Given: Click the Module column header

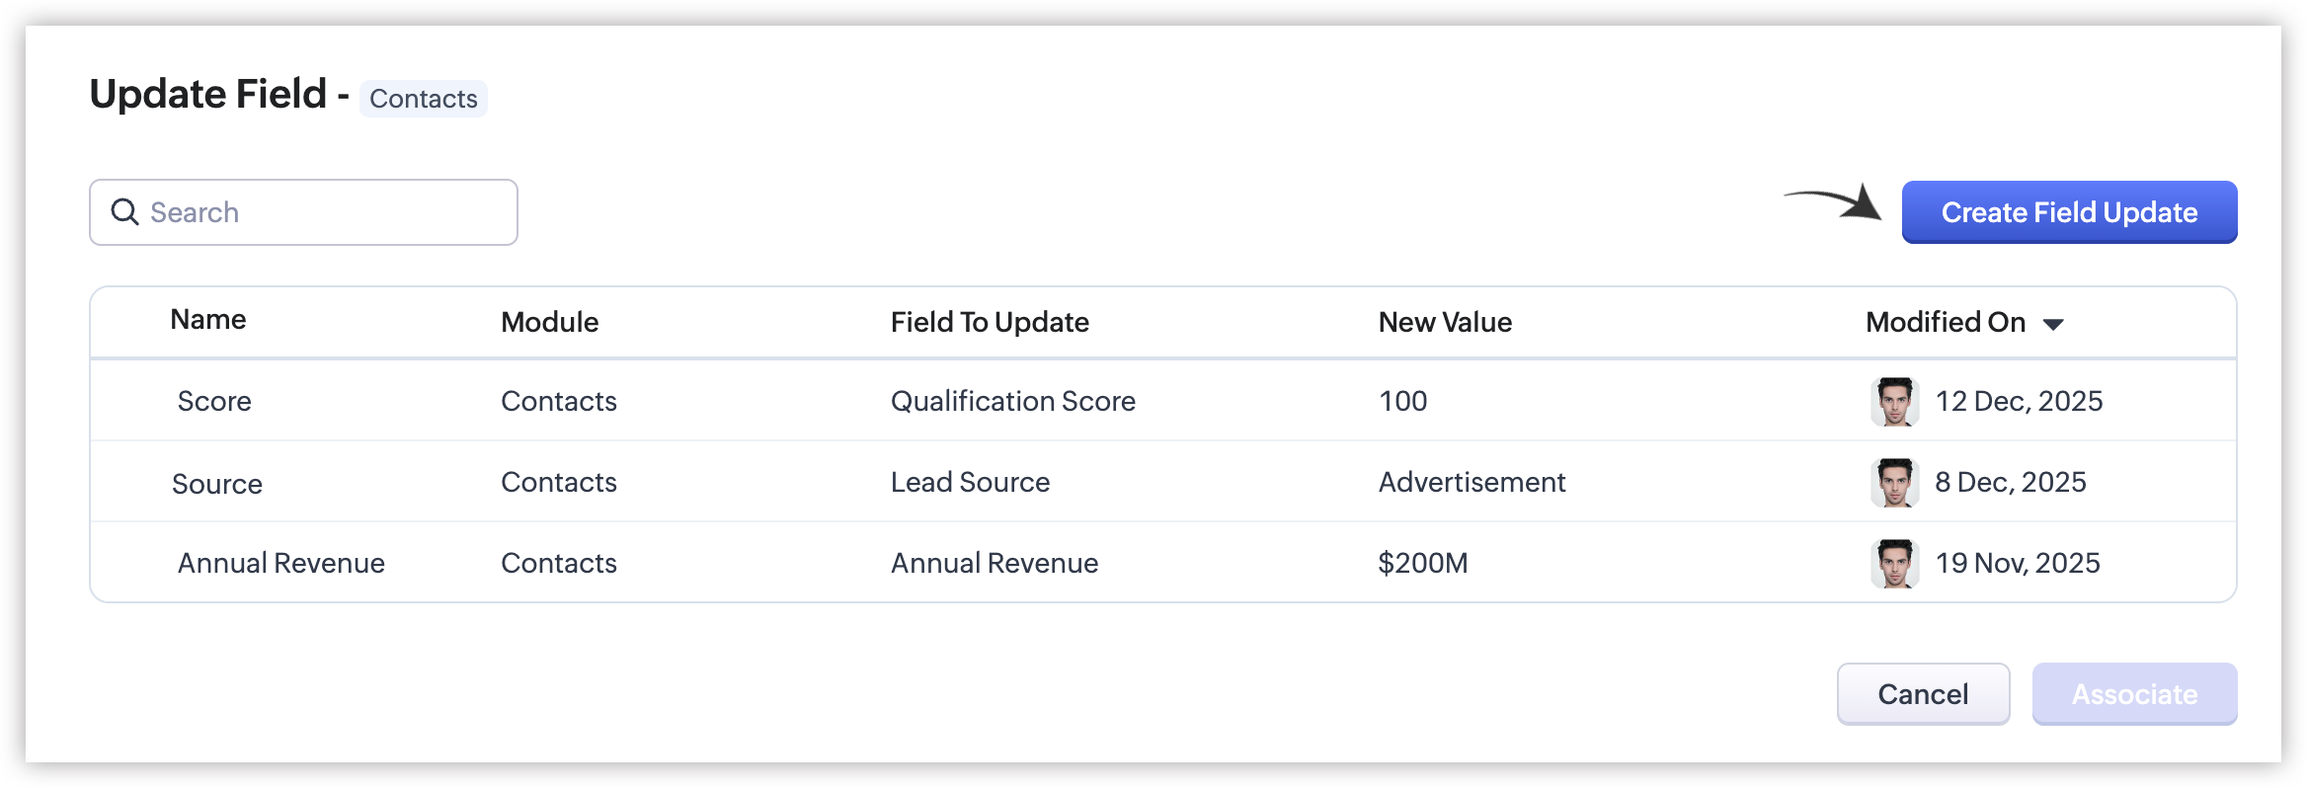Looking at the screenshot, I should click(550, 322).
